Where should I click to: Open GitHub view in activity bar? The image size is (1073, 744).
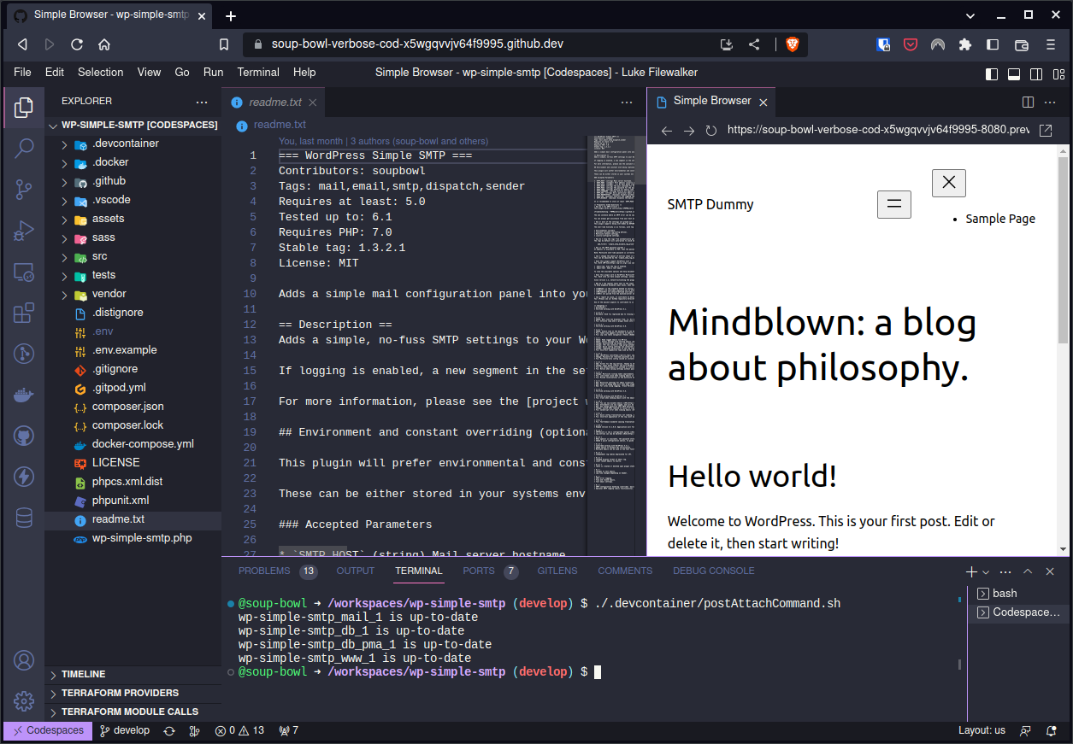[24, 436]
